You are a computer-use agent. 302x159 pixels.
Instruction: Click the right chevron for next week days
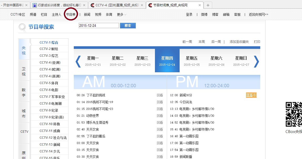[256, 61]
